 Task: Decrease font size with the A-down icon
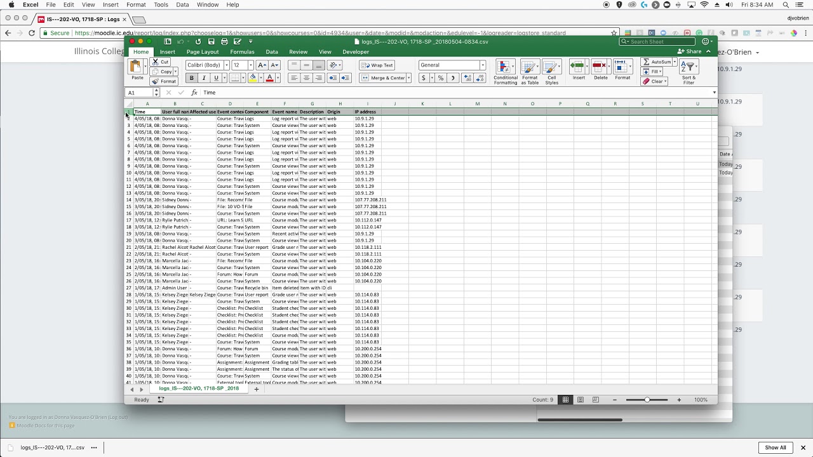[x=274, y=65]
